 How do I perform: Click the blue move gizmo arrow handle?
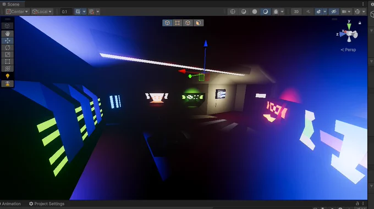tap(206, 43)
